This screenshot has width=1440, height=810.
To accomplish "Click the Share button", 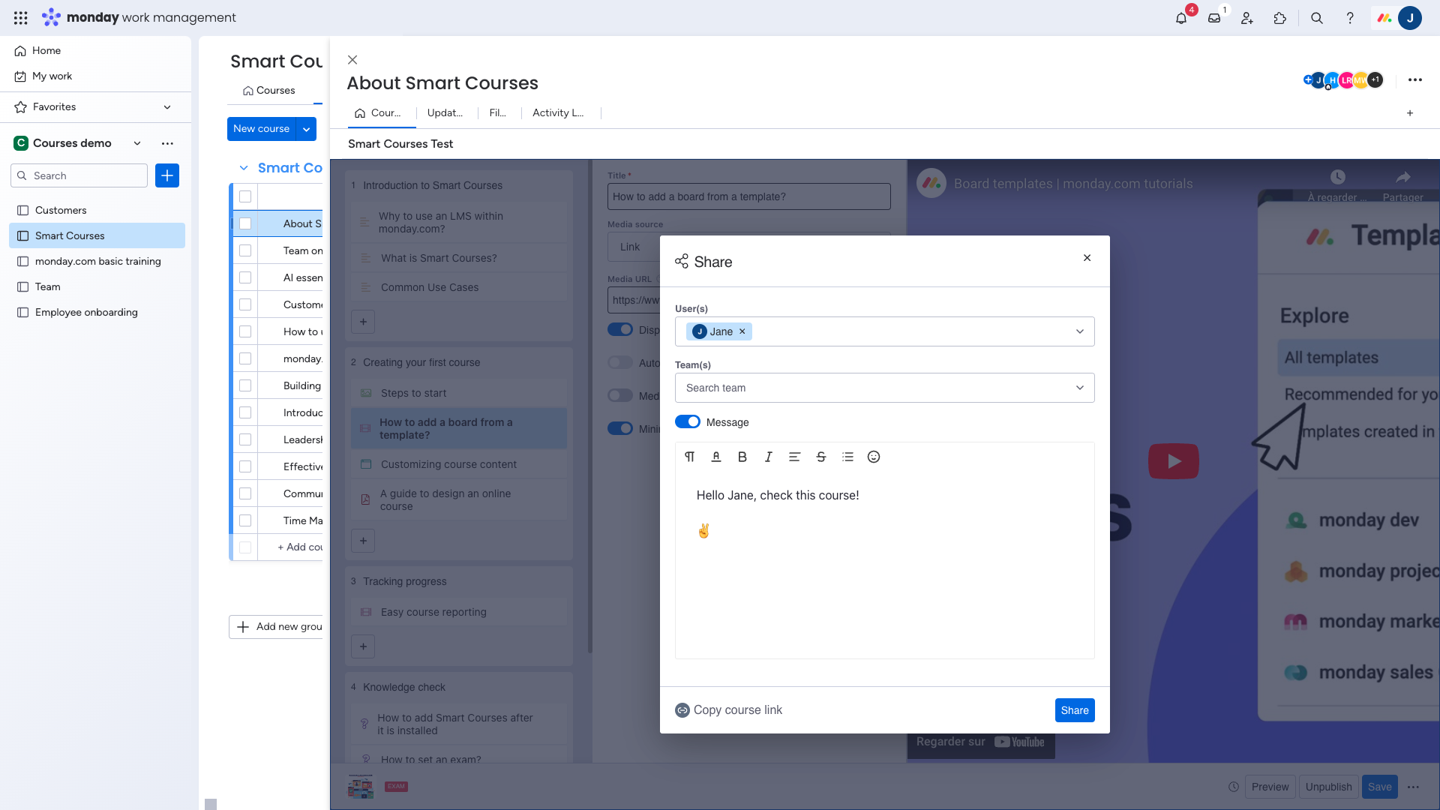I will [x=1075, y=710].
